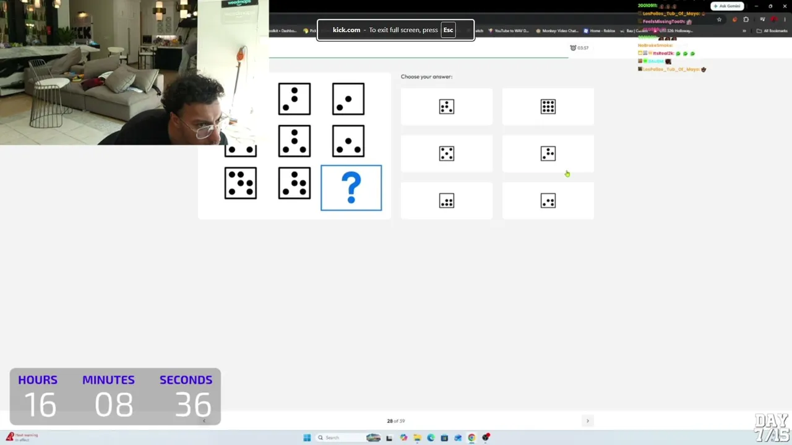Click the six-dot tile in the puzzle's bottom row
The height and width of the screenshot is (445, 792).
click(241, 183)
